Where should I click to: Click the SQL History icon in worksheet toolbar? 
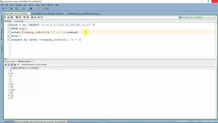click(42, 17)
